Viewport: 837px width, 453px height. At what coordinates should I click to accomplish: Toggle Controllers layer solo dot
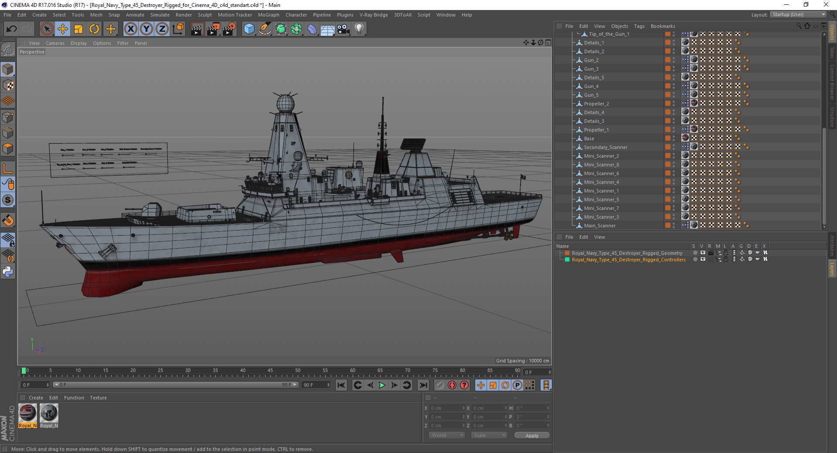(695, 259)
